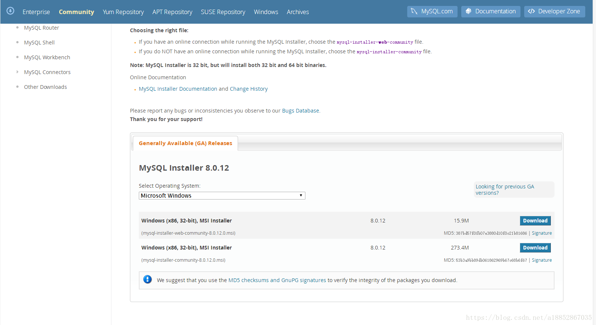This screenshot has width=596, height=325.
Task: Click the MD5 hash starting with 387bd57
Action: pyautogui.click(x=491, y=233)
